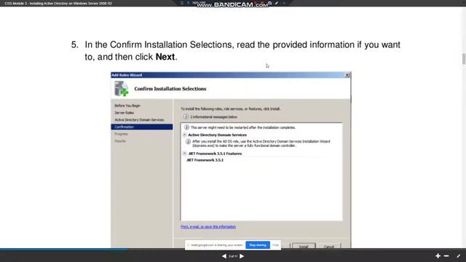Go to the previous page arrow
The height and width of the screenshot is (262, 466).
click(x=224, y=256)
